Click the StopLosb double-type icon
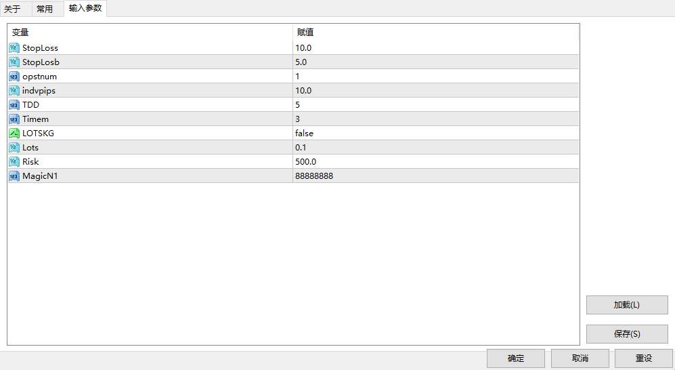The width and height of the screenshot is (675, 370). click(14, 62)
